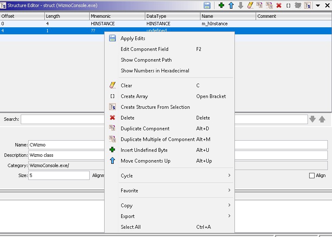
Task: Choose Insert Undefined Byte menu entry
Action: click(x=169, y=150)
